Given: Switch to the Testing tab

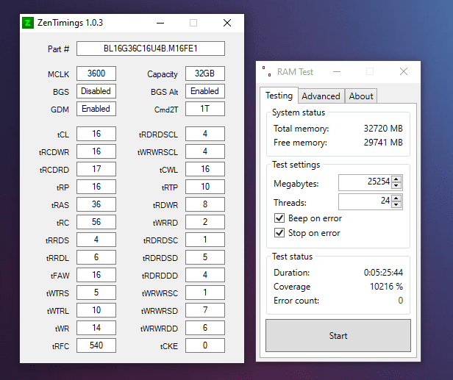Looking at the screenshot, I should click(279, 96).
